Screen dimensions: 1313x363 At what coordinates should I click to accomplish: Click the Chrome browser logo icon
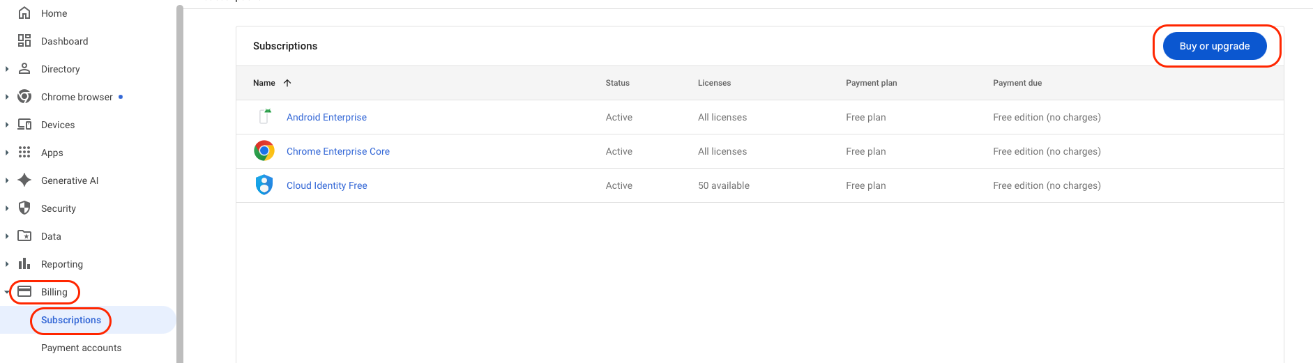point(24,97)
